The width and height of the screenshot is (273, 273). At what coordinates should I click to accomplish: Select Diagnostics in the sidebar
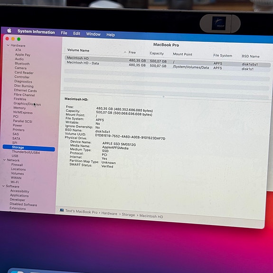(x=23, y=82)
